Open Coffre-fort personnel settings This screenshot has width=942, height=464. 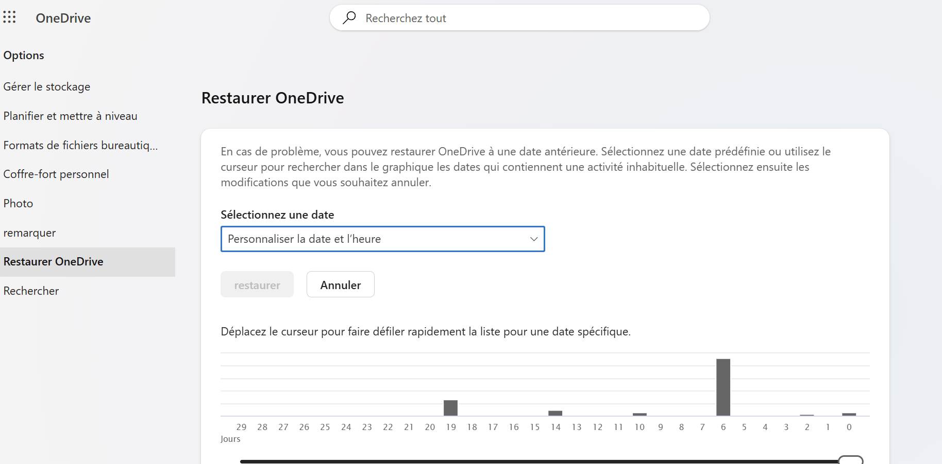pos(56,174)
